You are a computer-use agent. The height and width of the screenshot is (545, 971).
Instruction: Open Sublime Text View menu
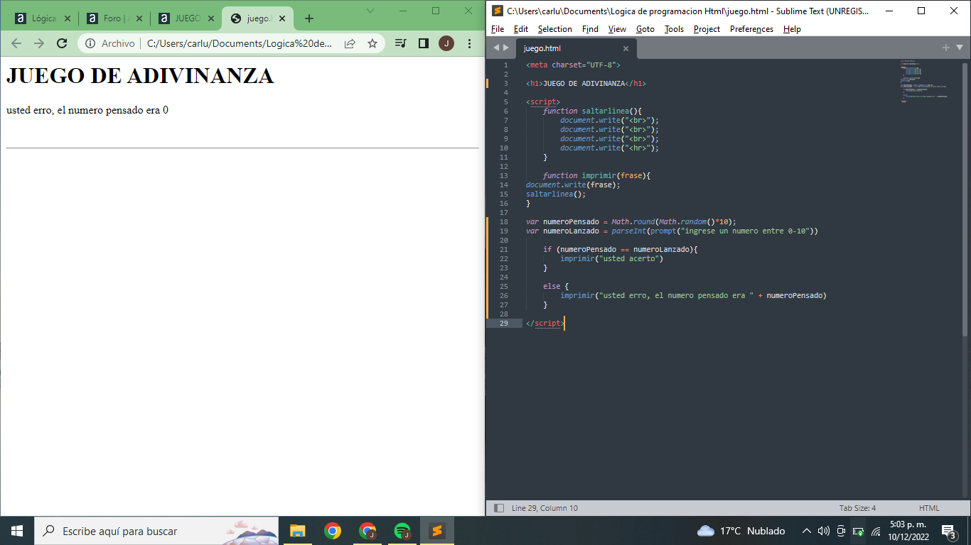618,29
